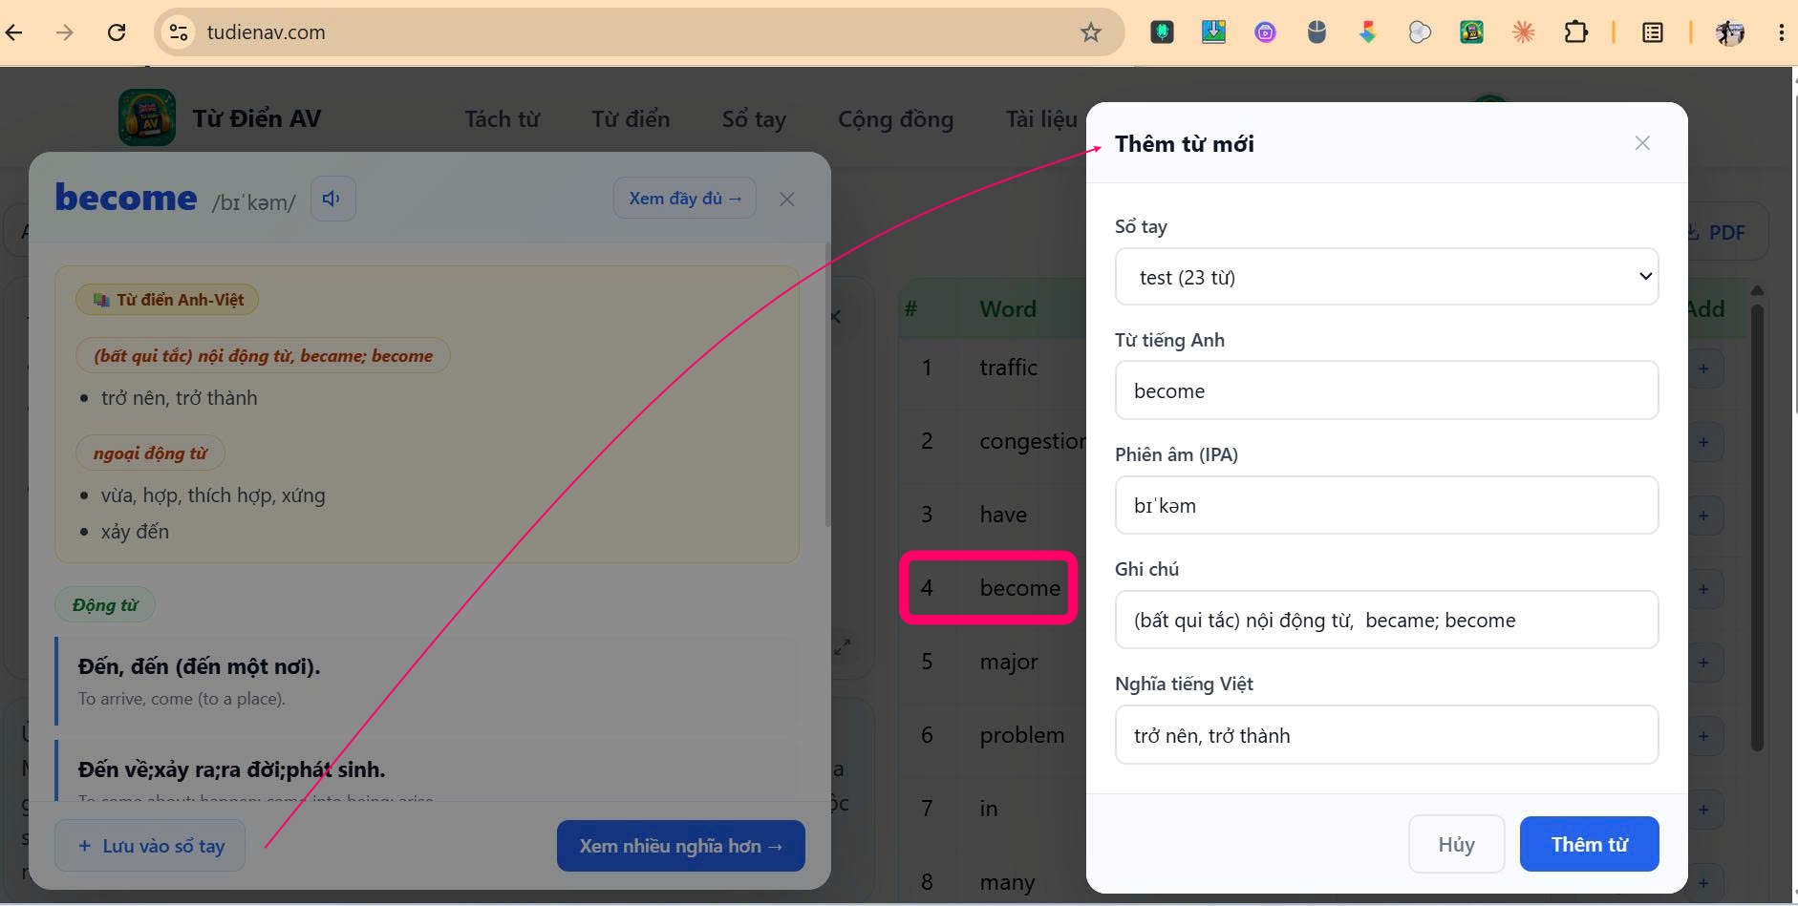
Task: Select the word problem in the table
Action: click(1021, 735)
